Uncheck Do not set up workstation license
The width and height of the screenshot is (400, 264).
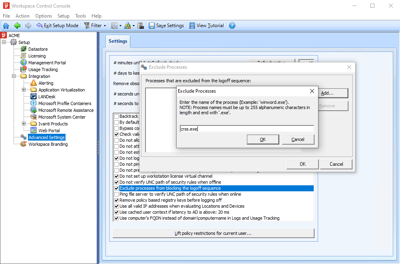point(117,176)
